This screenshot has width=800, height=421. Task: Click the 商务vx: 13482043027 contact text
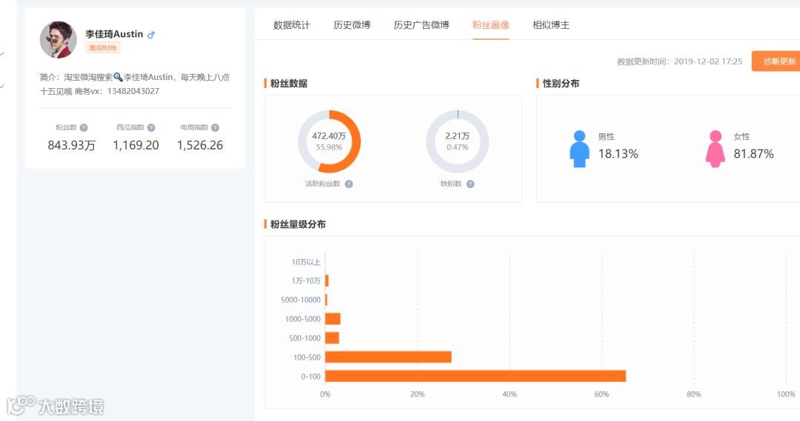click(x=117, y=91)
